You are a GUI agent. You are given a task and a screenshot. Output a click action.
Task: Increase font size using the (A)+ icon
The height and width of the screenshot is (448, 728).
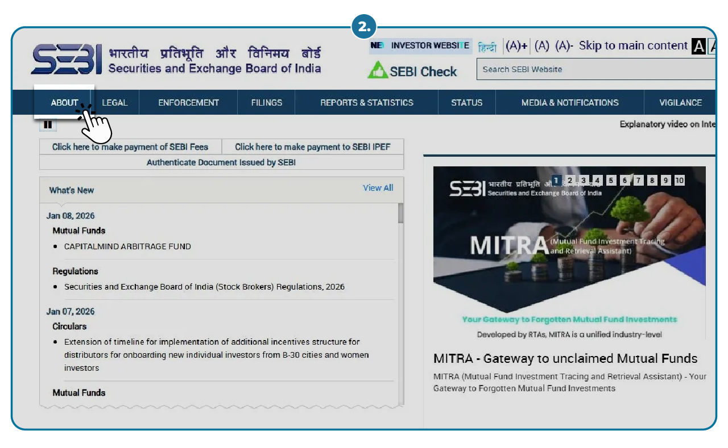517,45
